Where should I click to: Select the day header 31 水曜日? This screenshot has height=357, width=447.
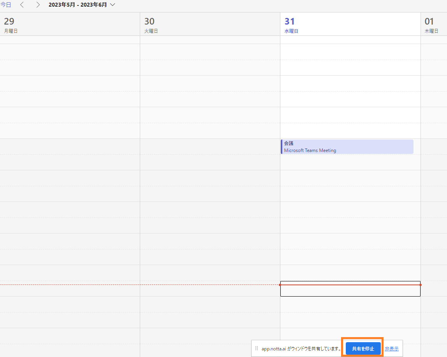click(x=350, y=24)
